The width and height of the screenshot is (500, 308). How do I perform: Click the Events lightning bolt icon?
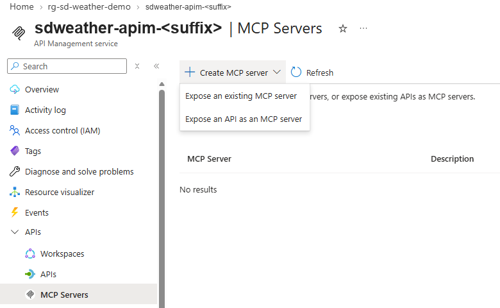click(15, 212)
